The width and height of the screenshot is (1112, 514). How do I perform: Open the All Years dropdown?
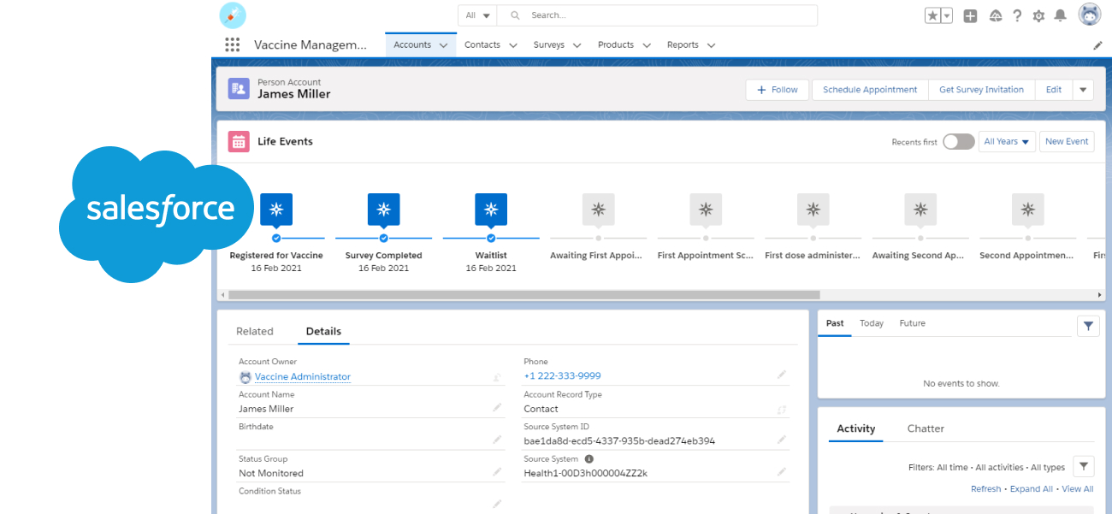[x=1007, y=142]
